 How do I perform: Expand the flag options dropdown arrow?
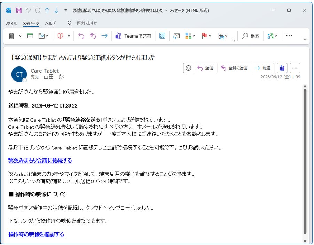point(210,36)
